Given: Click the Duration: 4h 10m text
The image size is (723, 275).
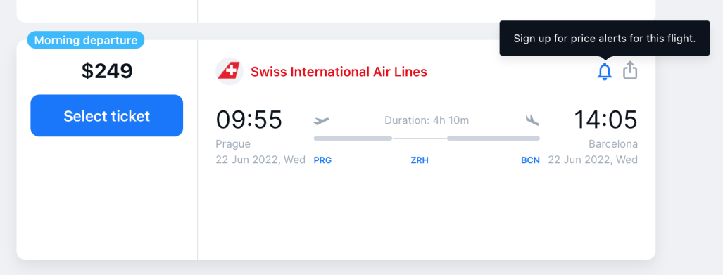Looking at the screenshot, I should tap(427, 121).
